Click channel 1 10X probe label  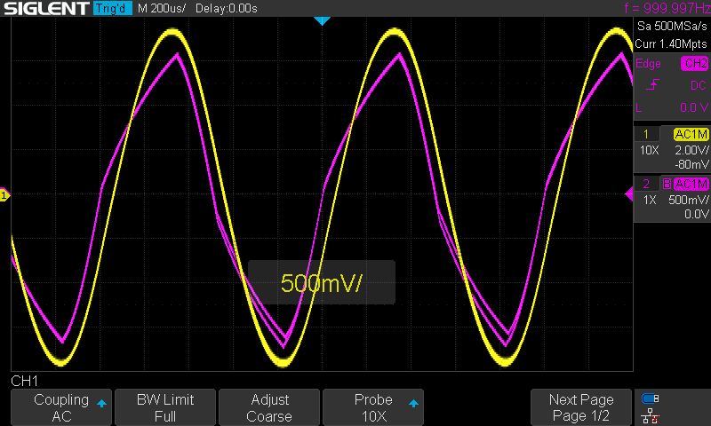649,150
